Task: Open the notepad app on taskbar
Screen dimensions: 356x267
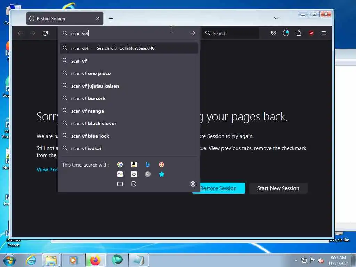Action: (139, 260)
